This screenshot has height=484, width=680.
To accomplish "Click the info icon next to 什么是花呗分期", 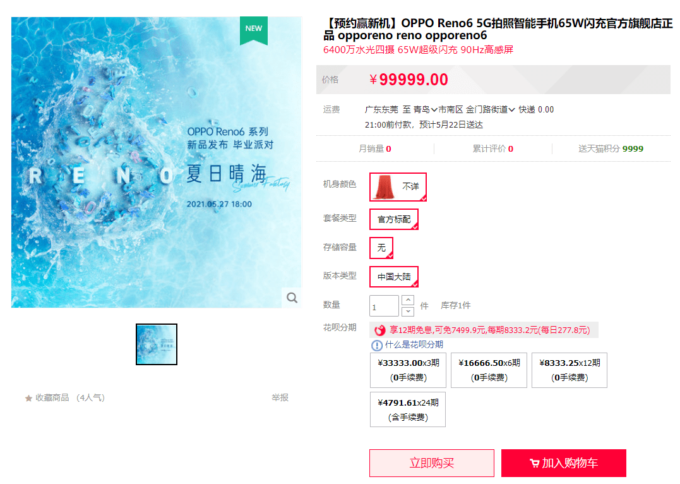I will [x=377, y=346].
